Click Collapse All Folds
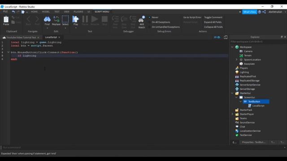Screen dimensions: 287x161 (213, 27)
